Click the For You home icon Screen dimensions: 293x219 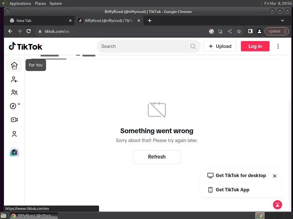point(14,65)
